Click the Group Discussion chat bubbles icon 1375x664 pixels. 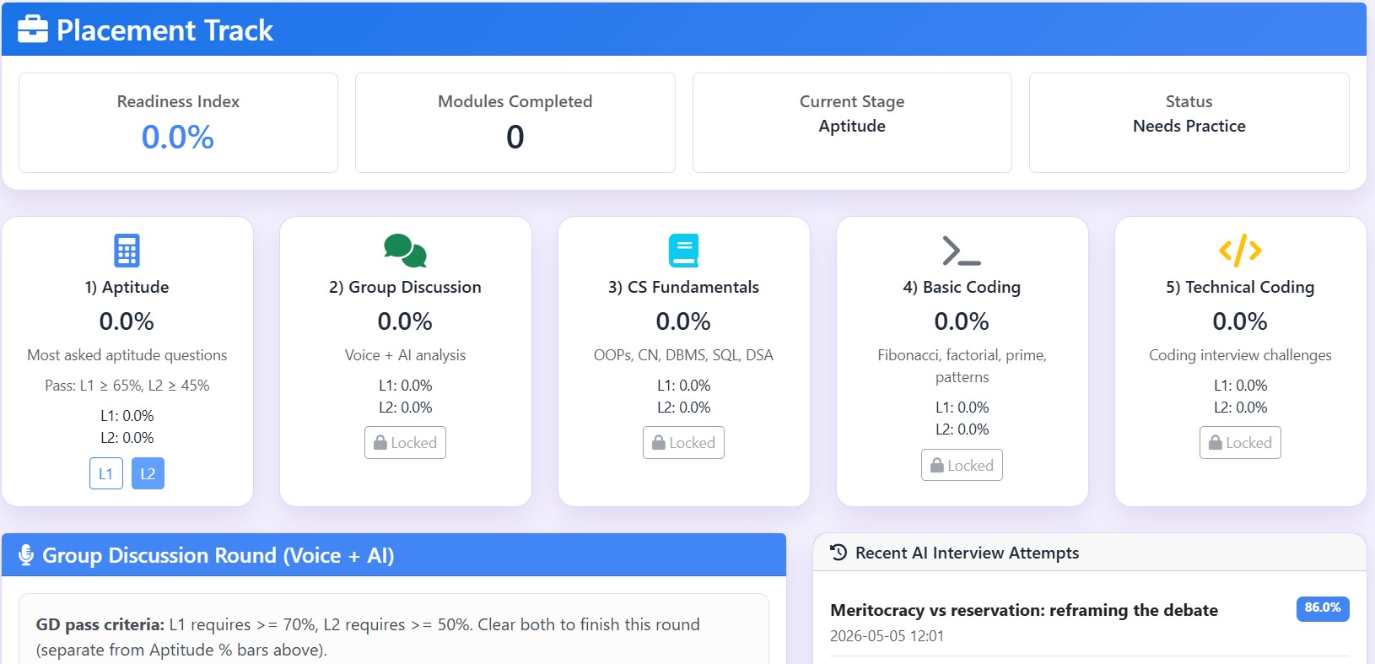tap(405, 251)
